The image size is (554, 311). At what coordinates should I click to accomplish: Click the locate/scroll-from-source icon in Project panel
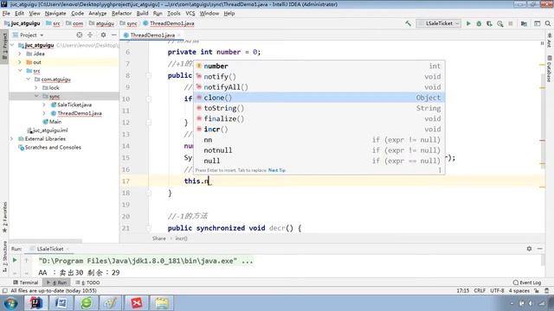(80, 35)
